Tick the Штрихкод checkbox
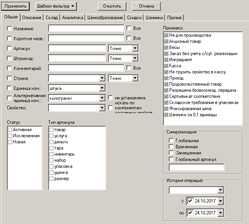The image size is (249, 224). coord(10,58)
